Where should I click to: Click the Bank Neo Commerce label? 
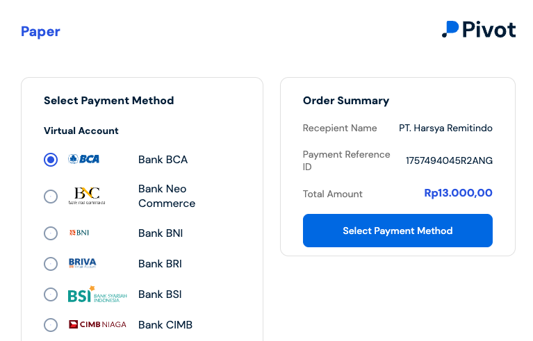pyautogui.click(x=167, y=196)
